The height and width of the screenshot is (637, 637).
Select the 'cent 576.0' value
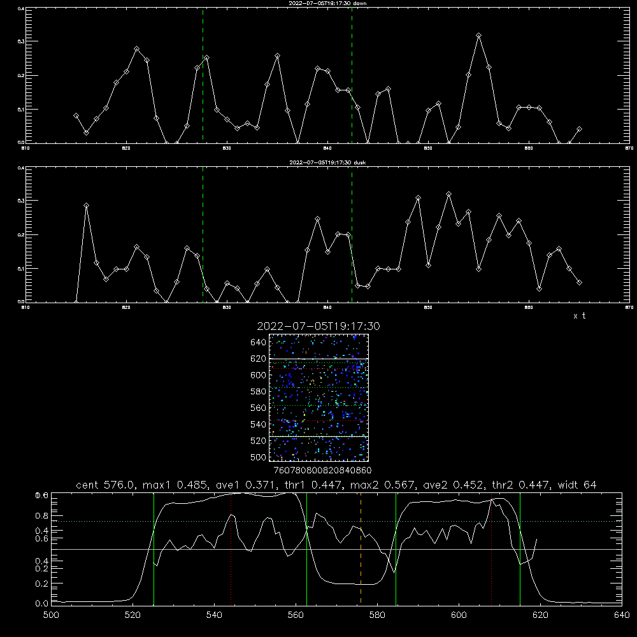(x=104, y=485)
